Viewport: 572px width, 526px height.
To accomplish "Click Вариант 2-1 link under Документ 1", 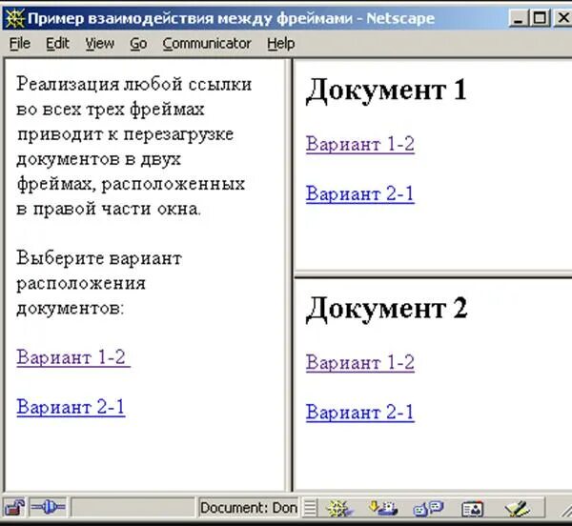I will click(360, 193).
